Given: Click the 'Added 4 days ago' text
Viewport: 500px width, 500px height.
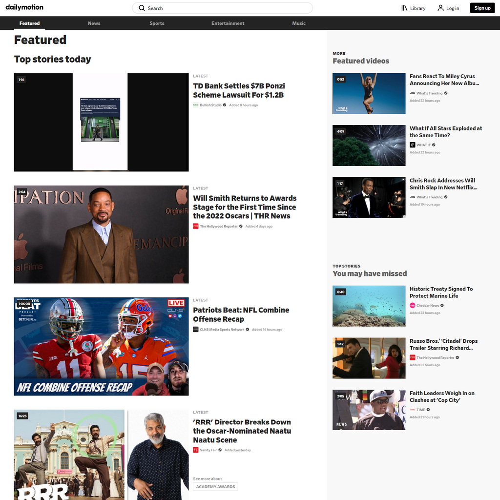Looking at the screenshot, I should (259, 226).
